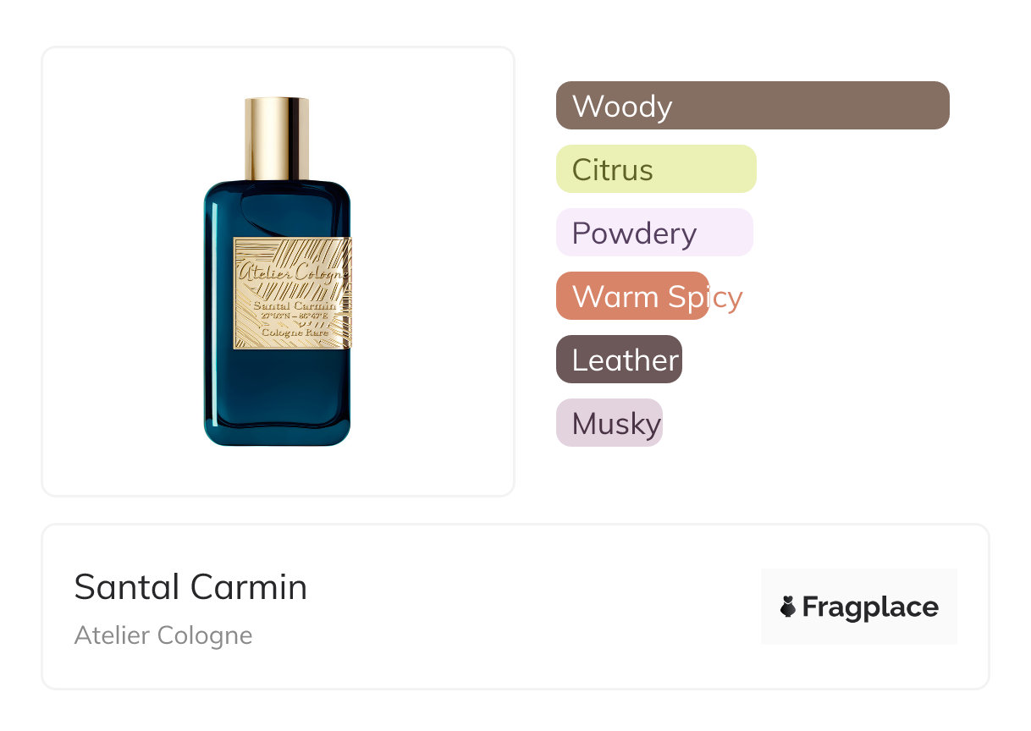This screenshot has height=731, width=1031.
Task: Click the gold cap of the perfume bottle
Action: pos(277,138)
